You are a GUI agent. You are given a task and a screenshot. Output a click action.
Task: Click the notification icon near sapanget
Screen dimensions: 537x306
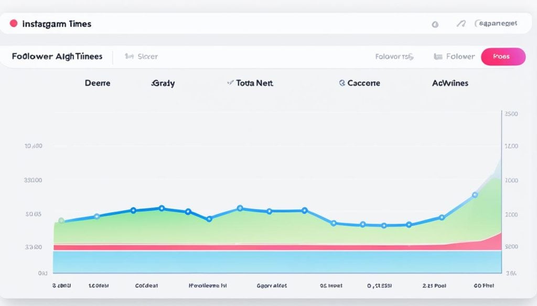461,23
